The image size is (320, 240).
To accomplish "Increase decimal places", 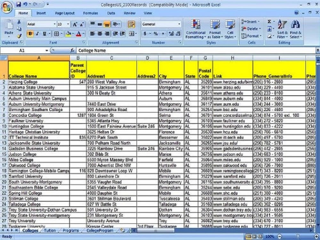I will pos(171,34).
